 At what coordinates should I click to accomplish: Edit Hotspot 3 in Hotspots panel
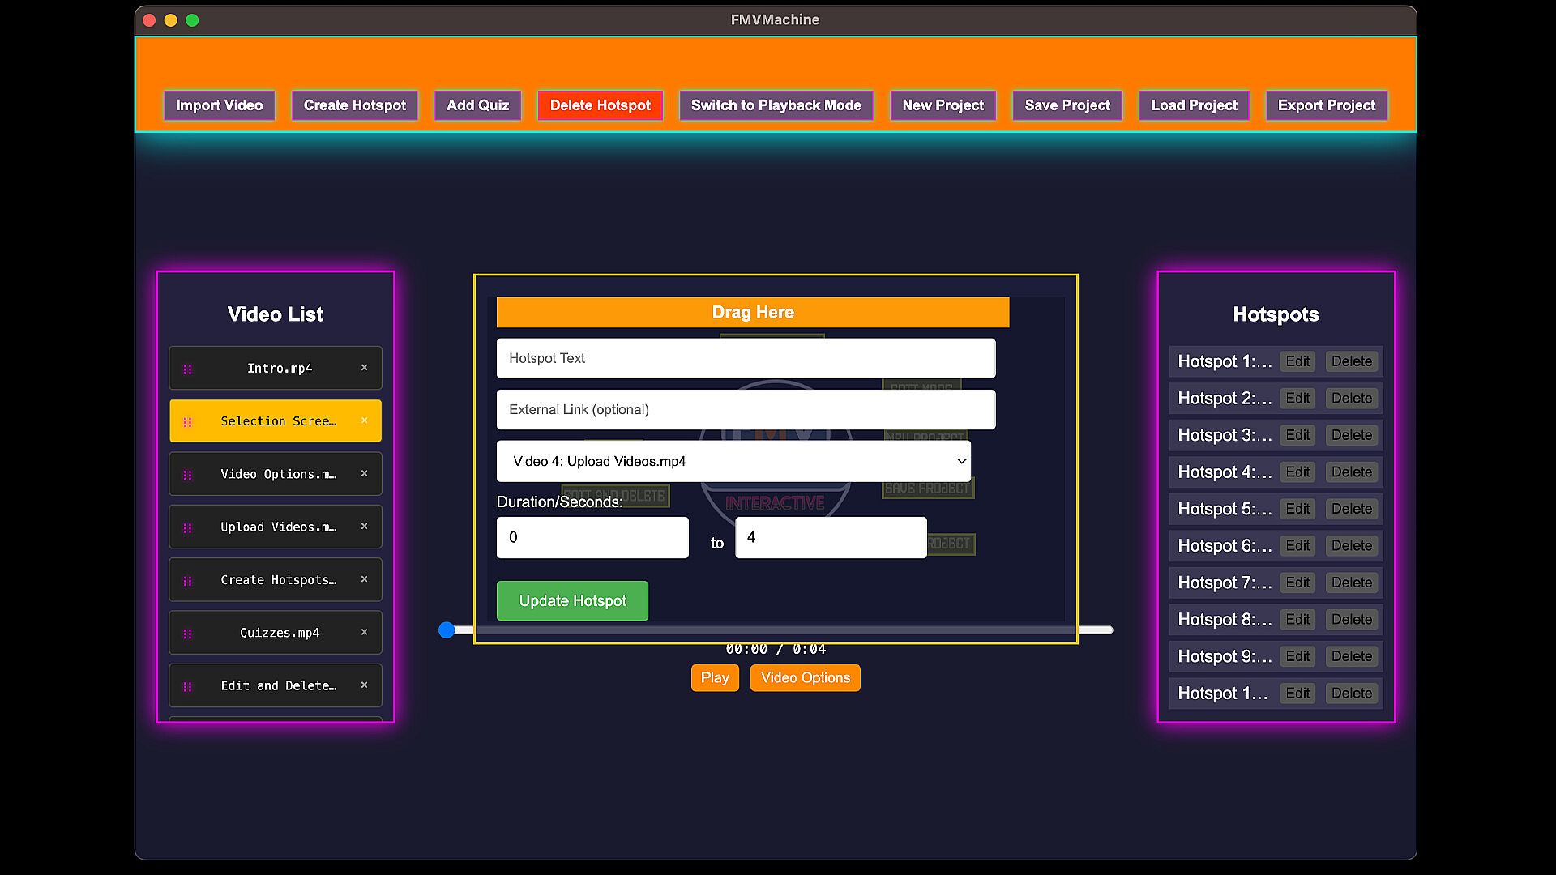[x=1297, y=435]
